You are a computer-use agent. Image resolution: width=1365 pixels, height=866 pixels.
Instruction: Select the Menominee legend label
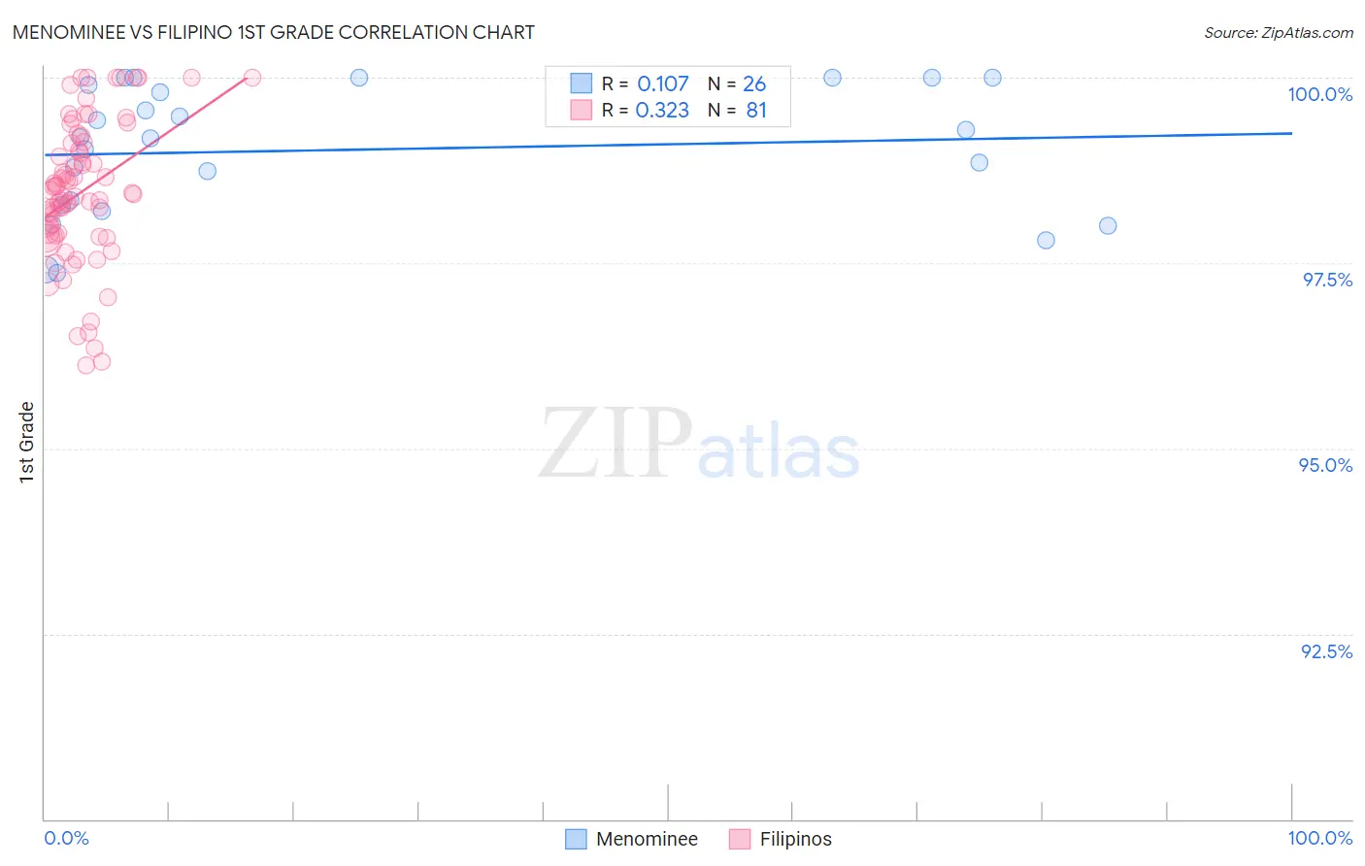[x=647, y=839]
